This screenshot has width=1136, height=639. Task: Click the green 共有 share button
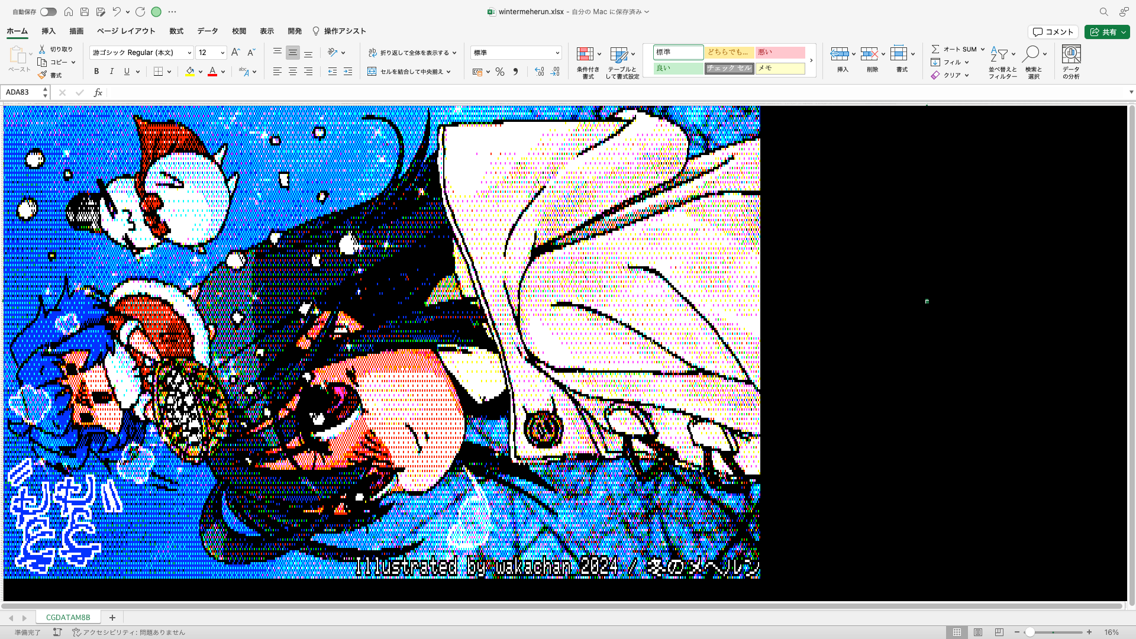(1107, 32)
